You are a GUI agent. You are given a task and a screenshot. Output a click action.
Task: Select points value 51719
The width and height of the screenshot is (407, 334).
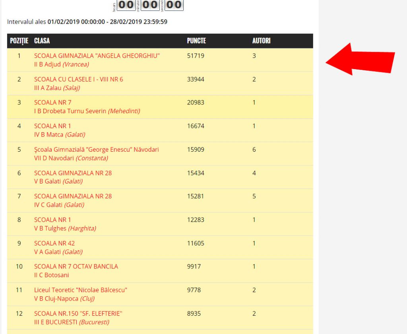(x=196, y=56)
